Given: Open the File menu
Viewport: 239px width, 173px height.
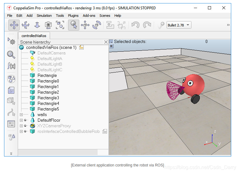Looking at the screenshot, I should coord(10,16).
